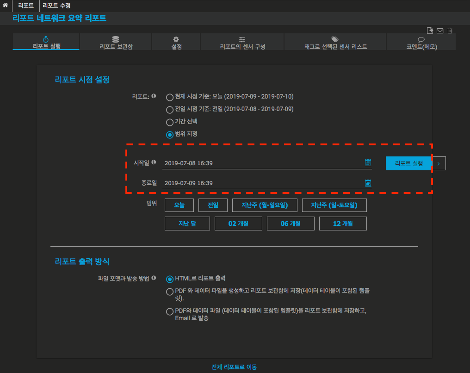The width and height of the screenshot is (470, 373).
Task: Open the 코멘트(메모) tab
Action: pyautogui.click(x=421, y=42)
